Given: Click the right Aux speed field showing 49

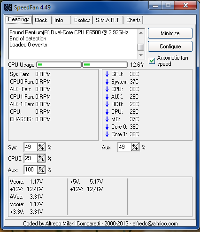Looking at the screenshot, I should 124,147.
